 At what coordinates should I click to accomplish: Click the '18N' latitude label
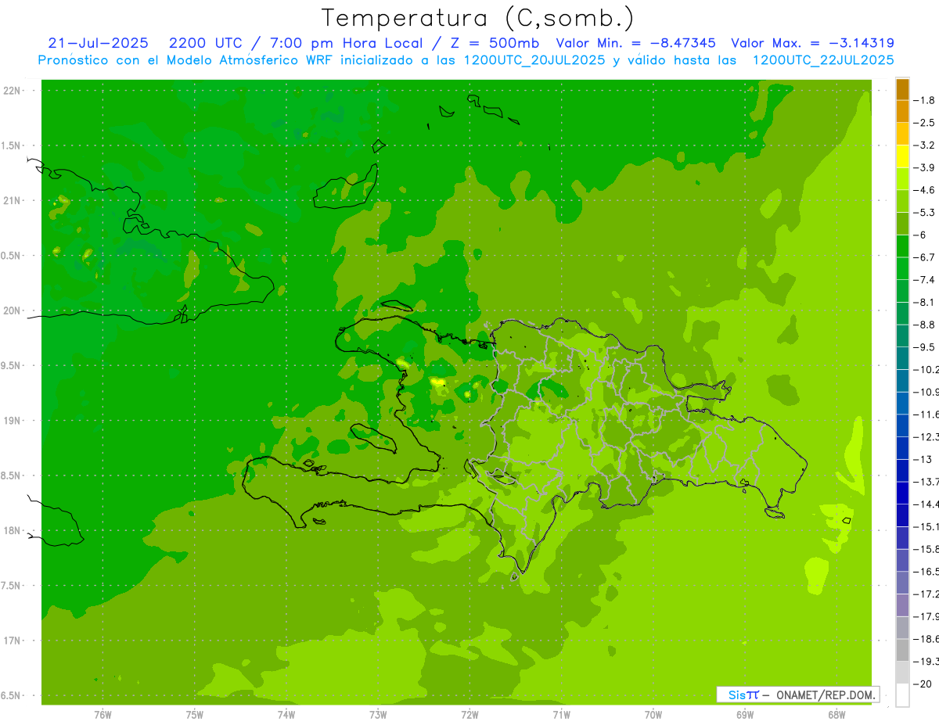13,531
